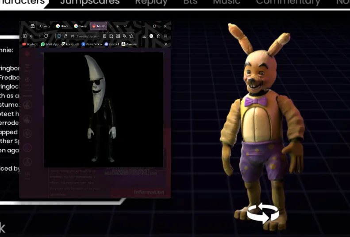Viewport: 350px width, 237px height.
Task: Close the active 'Mc' browser tab
Action: click(x=104, y=26)
